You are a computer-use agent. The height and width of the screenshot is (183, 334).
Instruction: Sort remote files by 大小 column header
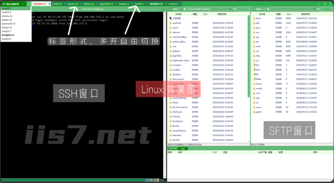coord(289,14)
